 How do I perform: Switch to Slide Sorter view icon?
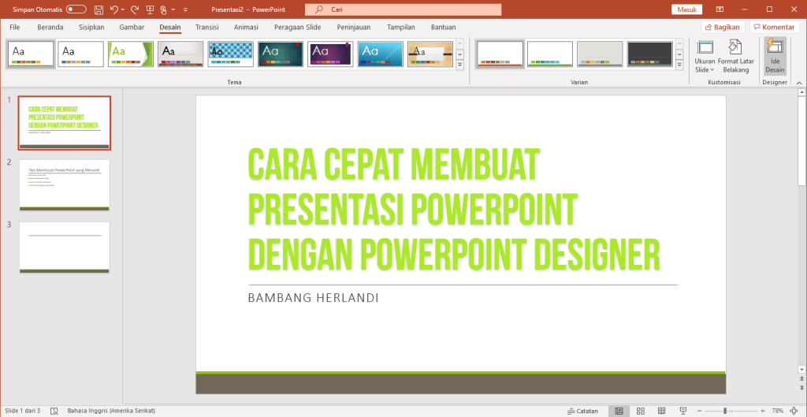tap(641, 411)
